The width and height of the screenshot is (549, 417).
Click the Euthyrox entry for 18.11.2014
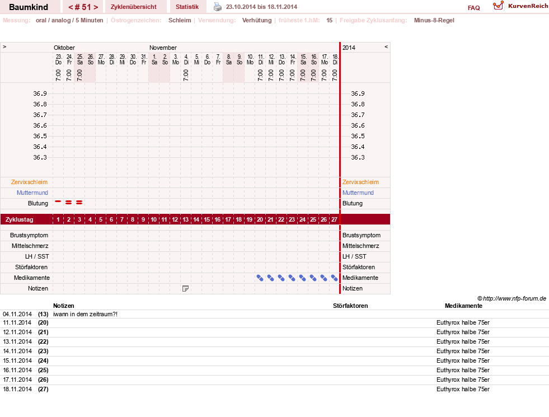point(463,389)
